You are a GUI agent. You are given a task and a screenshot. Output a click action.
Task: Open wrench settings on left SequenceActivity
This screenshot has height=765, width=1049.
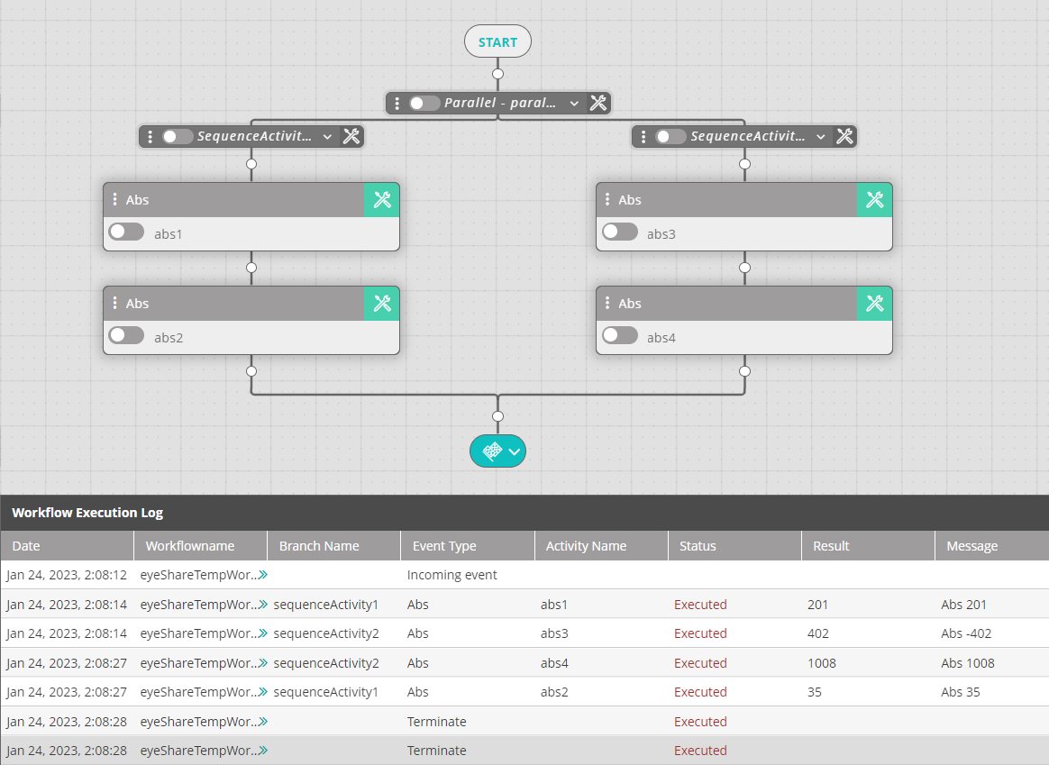(x=351, y=136)
